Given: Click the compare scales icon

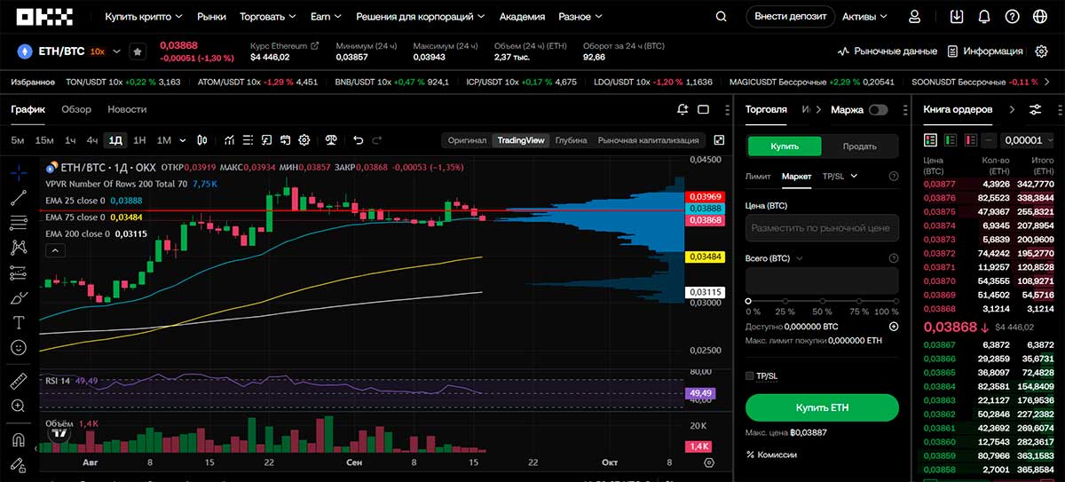Looking at the screenshot, I should 331,139.
